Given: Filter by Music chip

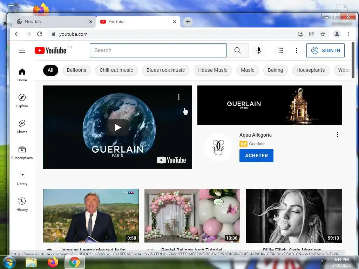Looking at the screenshot, I should [x=248, y=70].
